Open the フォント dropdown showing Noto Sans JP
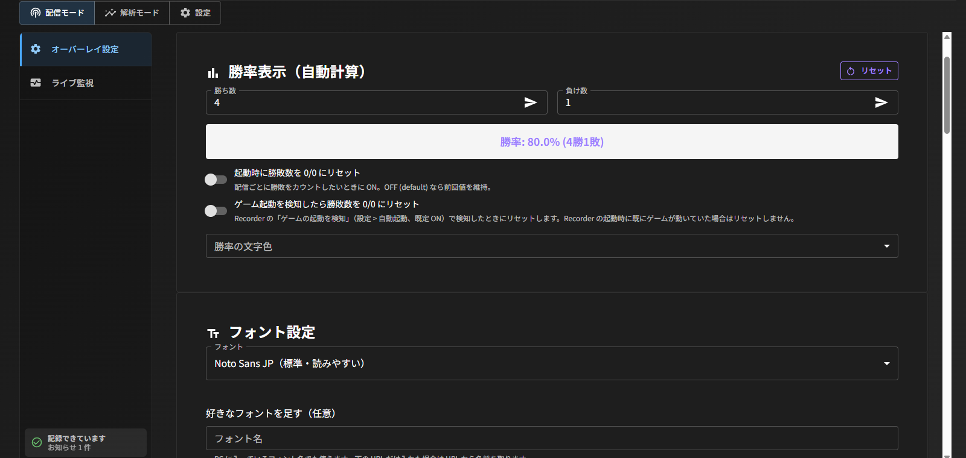Screen dimensions: 966x458 pyautogui.click(x=552, y=363)
